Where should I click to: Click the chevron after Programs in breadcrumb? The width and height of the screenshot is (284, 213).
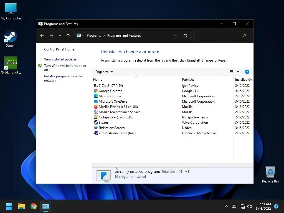click(104, 35)
